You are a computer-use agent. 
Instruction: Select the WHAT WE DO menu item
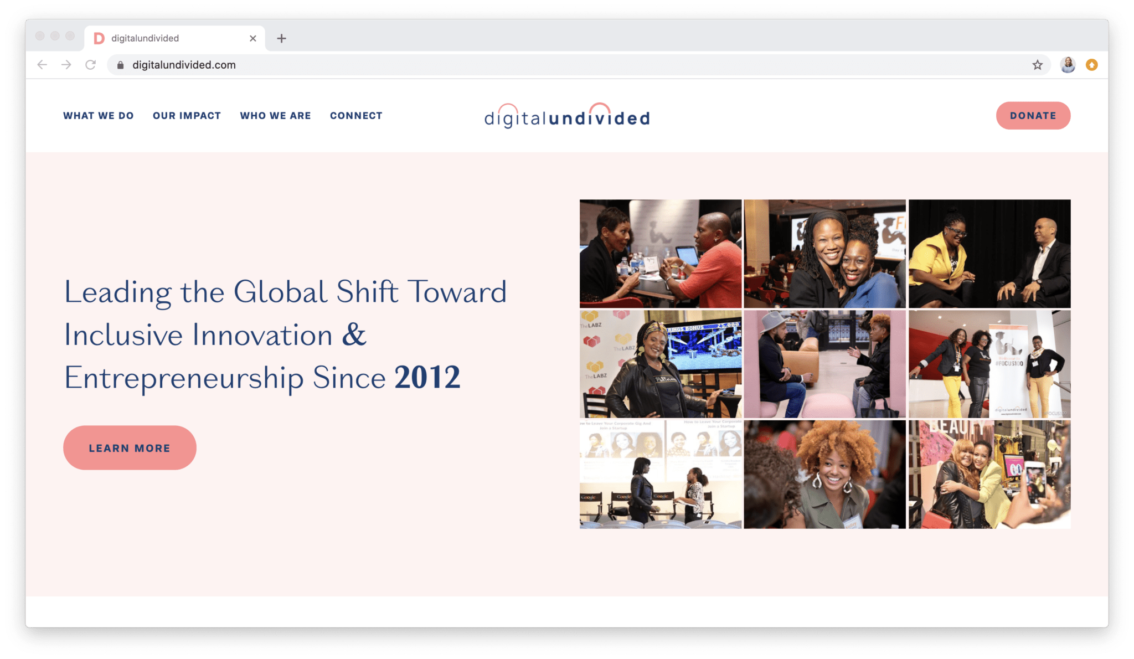pyautogui.click(x=99, y=115)
